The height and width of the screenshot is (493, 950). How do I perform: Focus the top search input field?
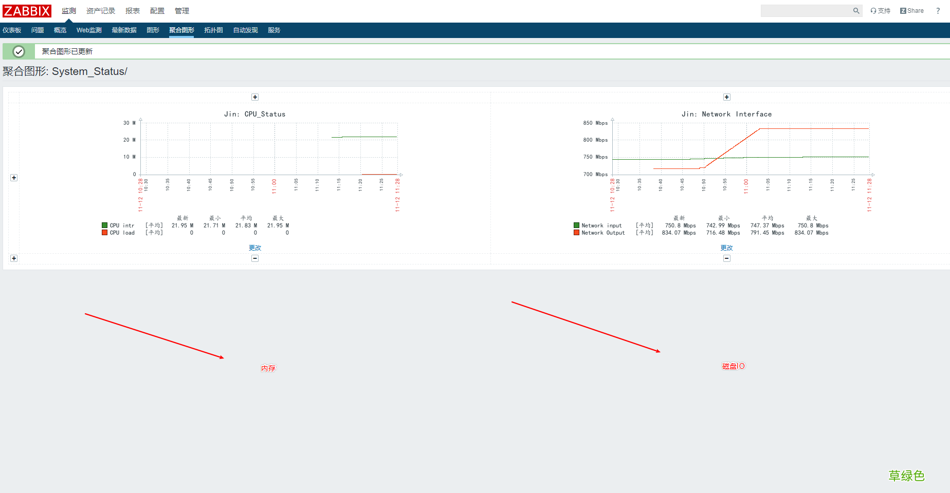pyautogui.click(x=806, y=11)
